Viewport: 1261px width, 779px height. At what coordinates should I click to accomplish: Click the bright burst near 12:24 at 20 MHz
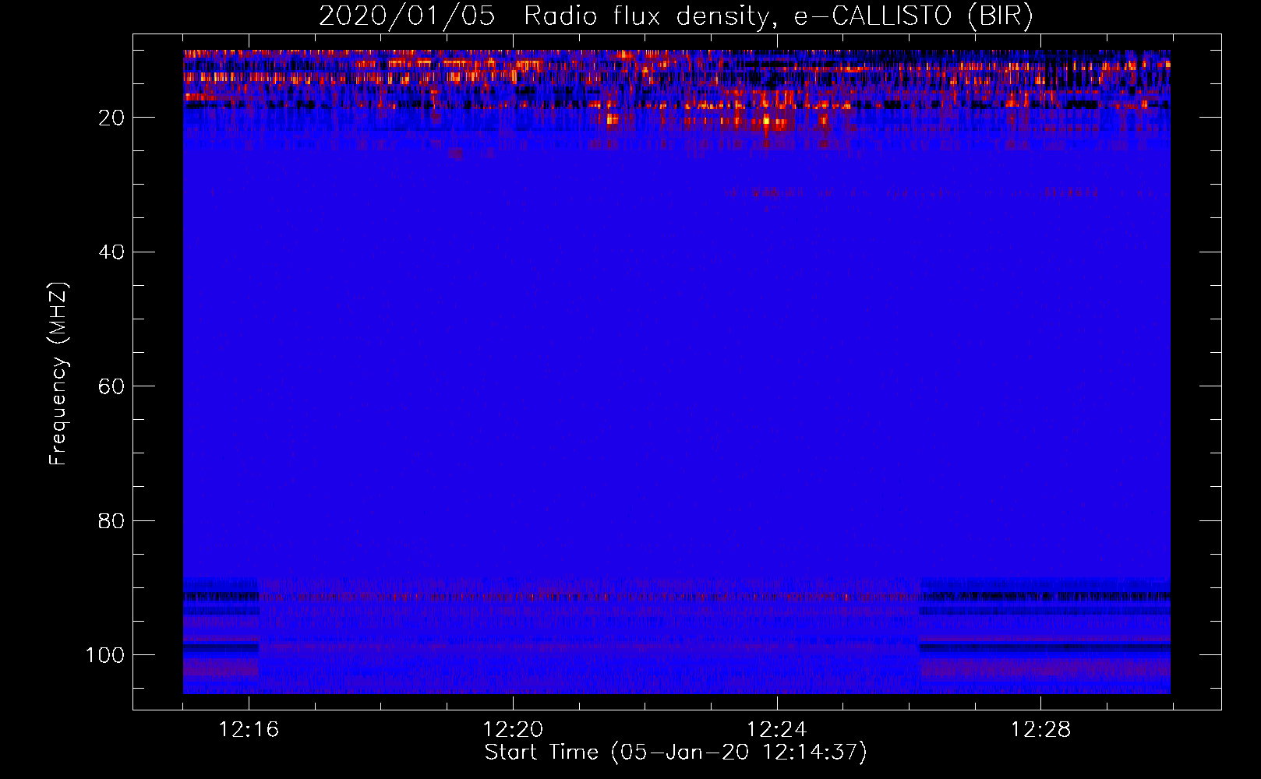pos(766,121)
